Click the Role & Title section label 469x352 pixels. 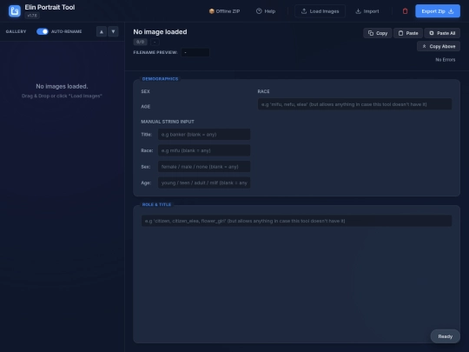(156, 204)
